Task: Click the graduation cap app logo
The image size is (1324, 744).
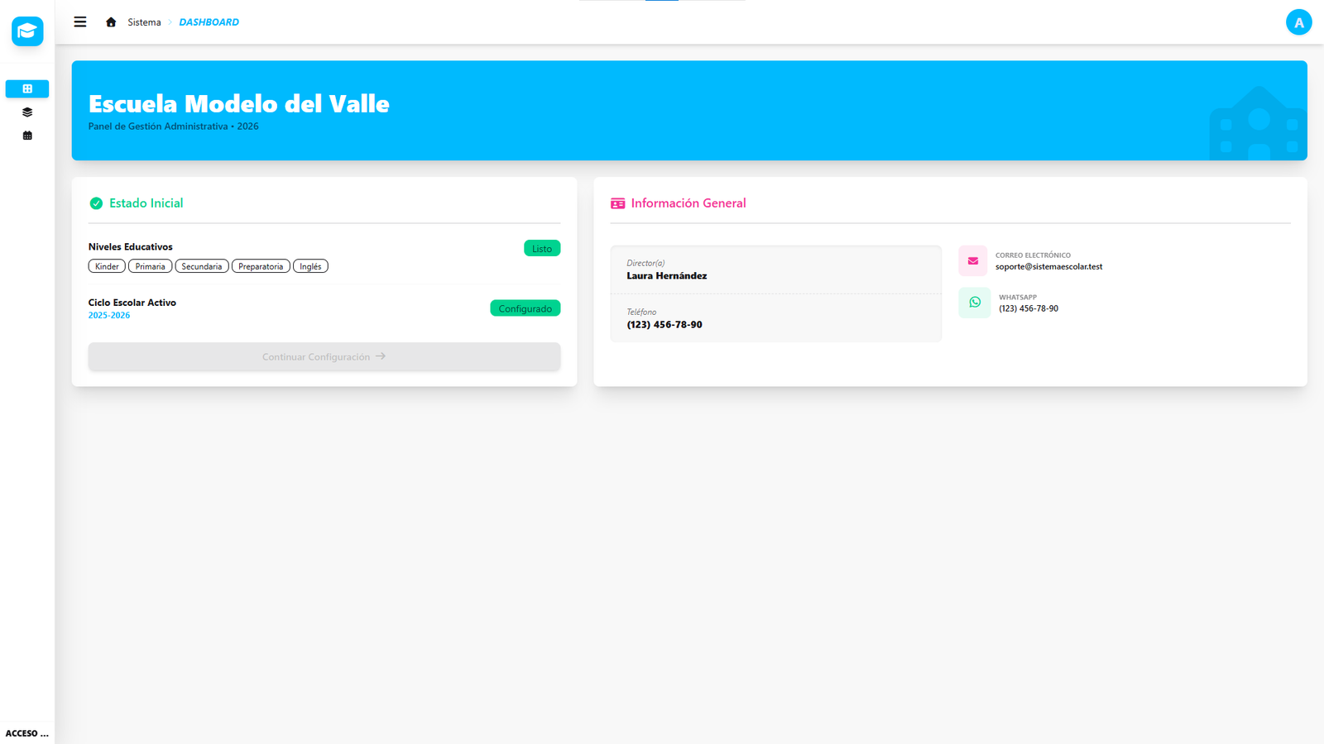Action: click(x=27, y=31)
